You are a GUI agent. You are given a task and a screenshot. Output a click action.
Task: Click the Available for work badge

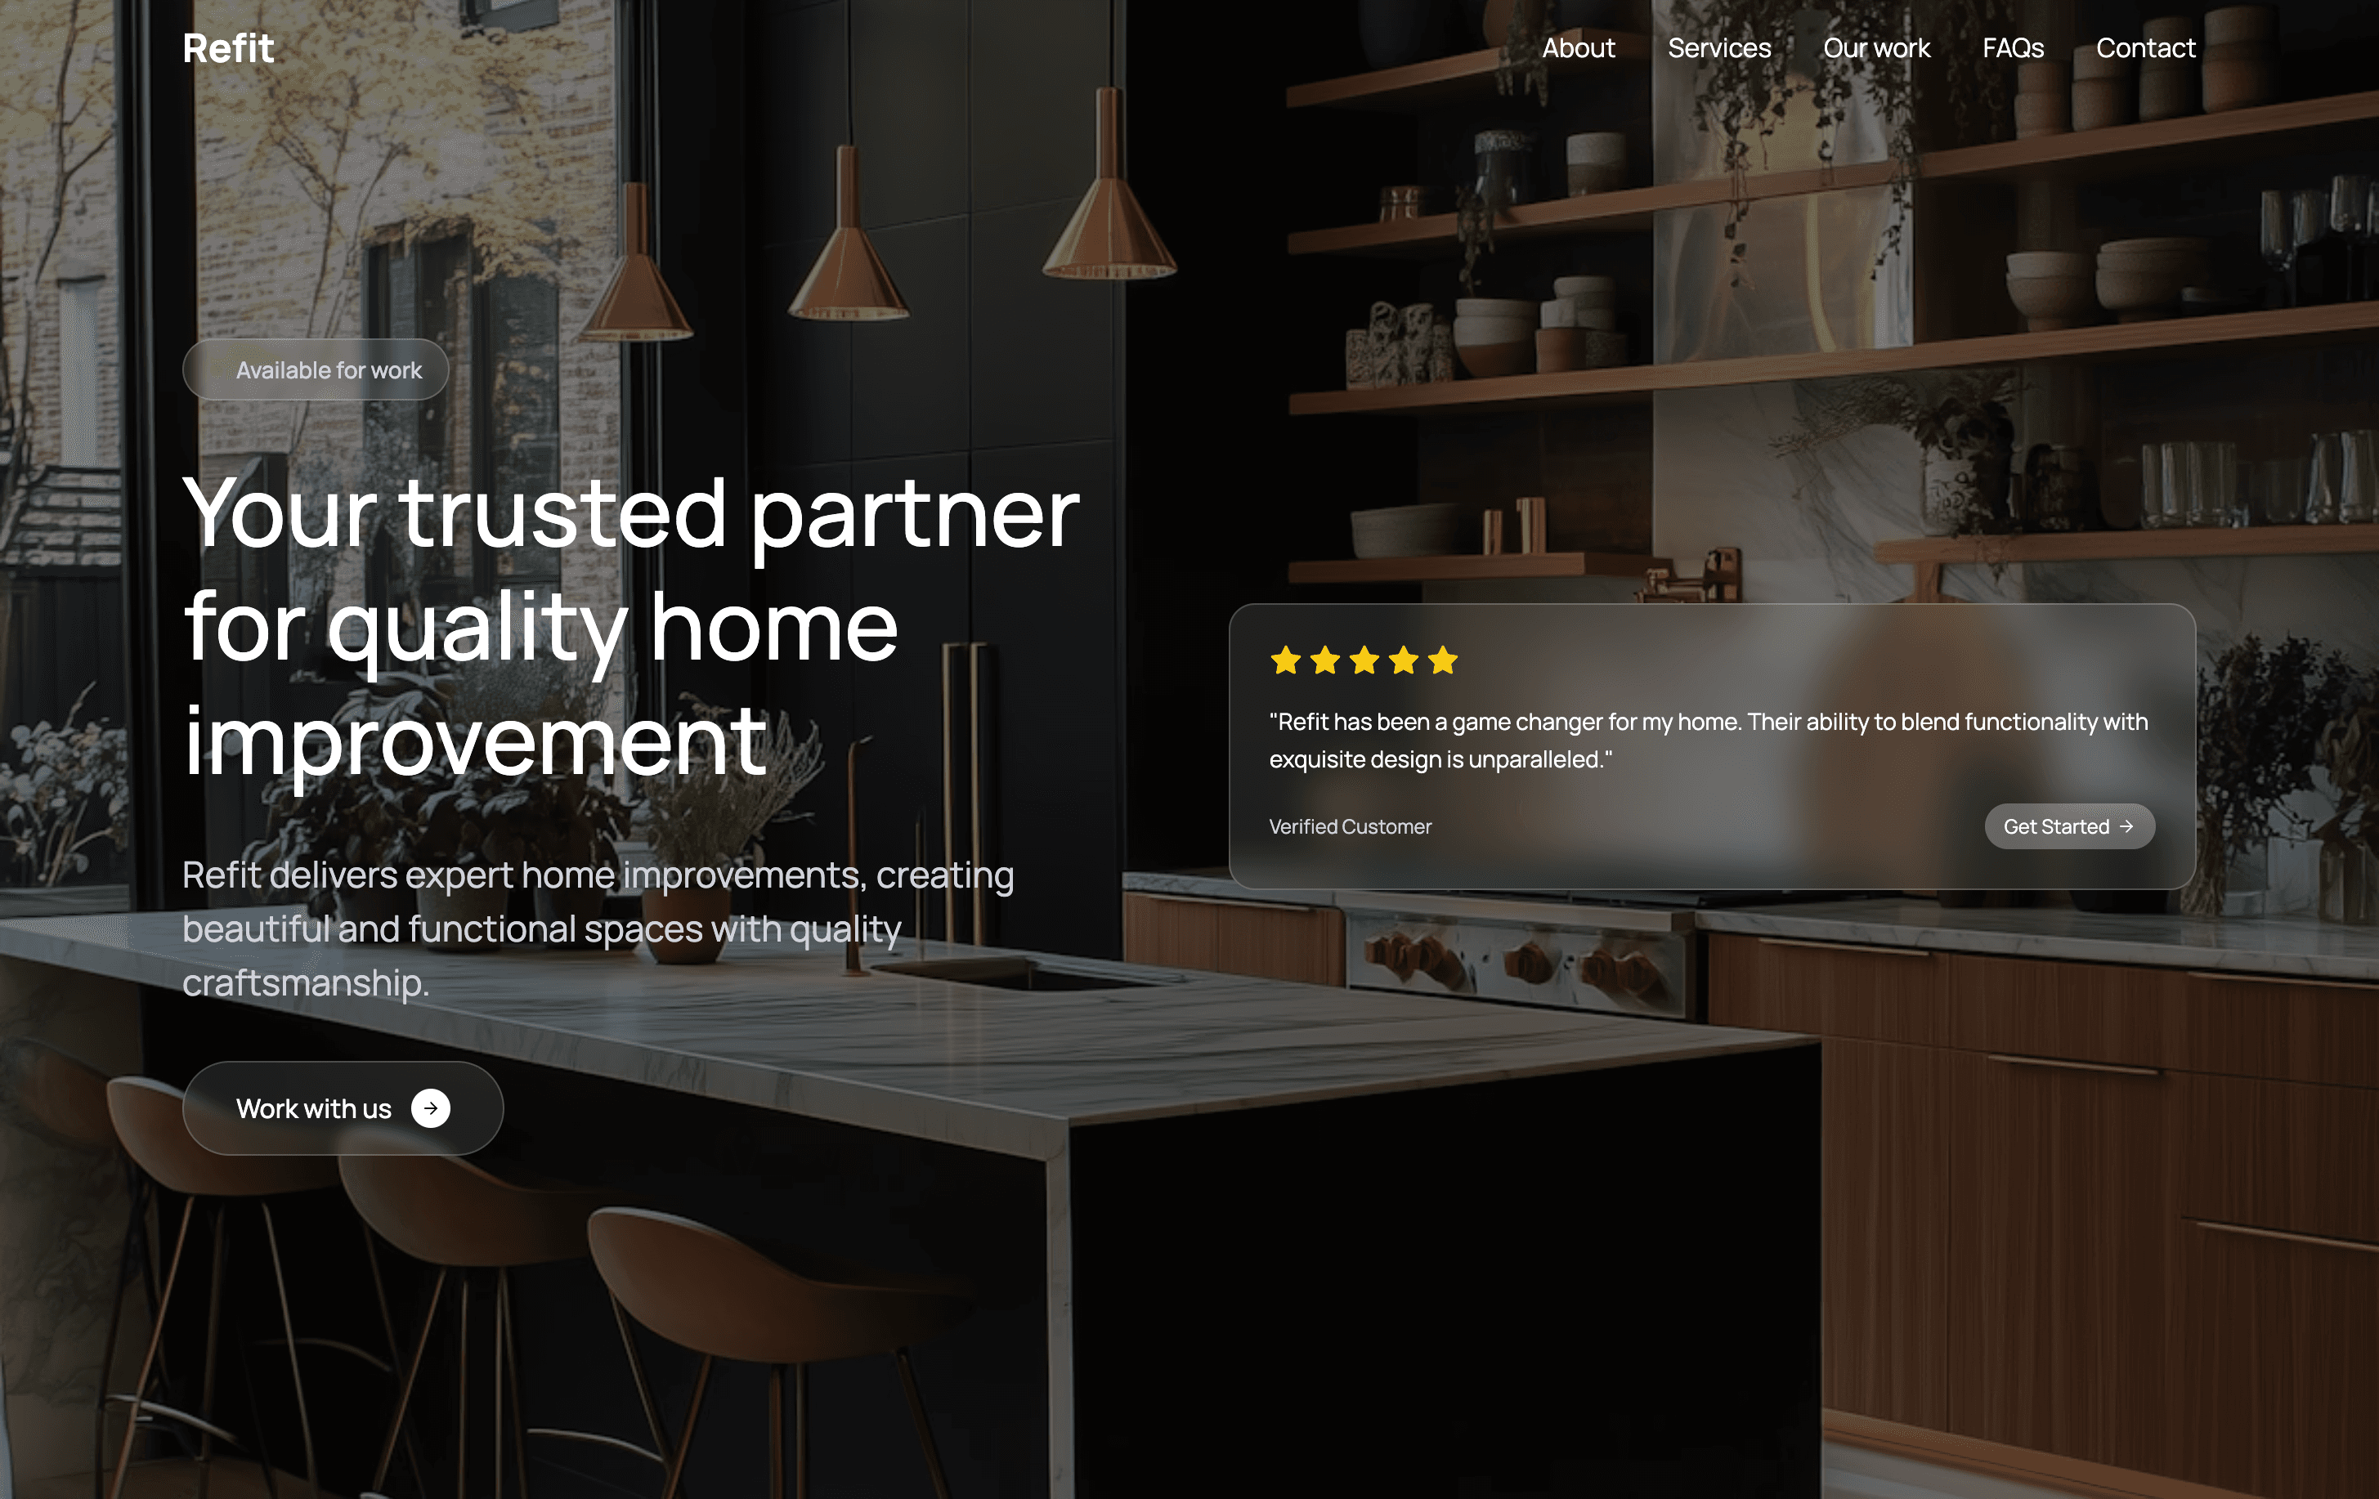pos(316,369)
